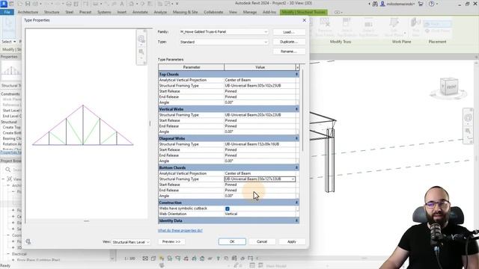The image size is (479, 269).
Task: Switch to the Structure ribbon tab
Action: point(52,12)
